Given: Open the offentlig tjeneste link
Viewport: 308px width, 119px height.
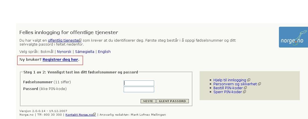Looking at the screenshot, I should click(64, 41).
